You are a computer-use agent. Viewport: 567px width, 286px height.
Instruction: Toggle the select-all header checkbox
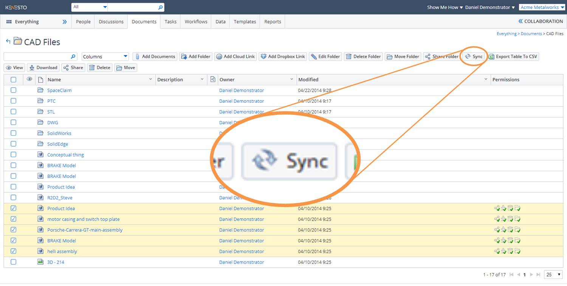14,80
